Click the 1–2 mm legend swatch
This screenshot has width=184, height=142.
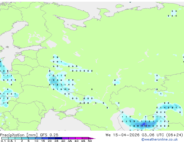(x=18, y=138)
